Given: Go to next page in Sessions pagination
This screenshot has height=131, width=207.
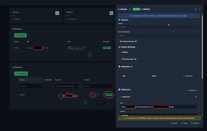Looking at the screenshot, I should (90, 103).
